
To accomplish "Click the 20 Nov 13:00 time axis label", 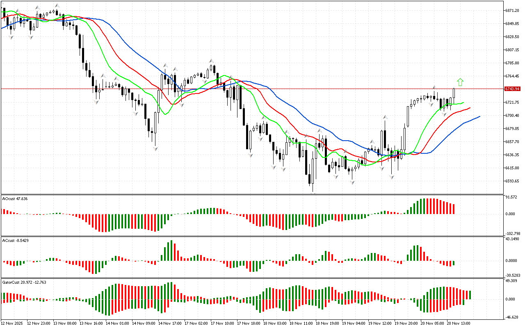I will click(x=459, y=323).
